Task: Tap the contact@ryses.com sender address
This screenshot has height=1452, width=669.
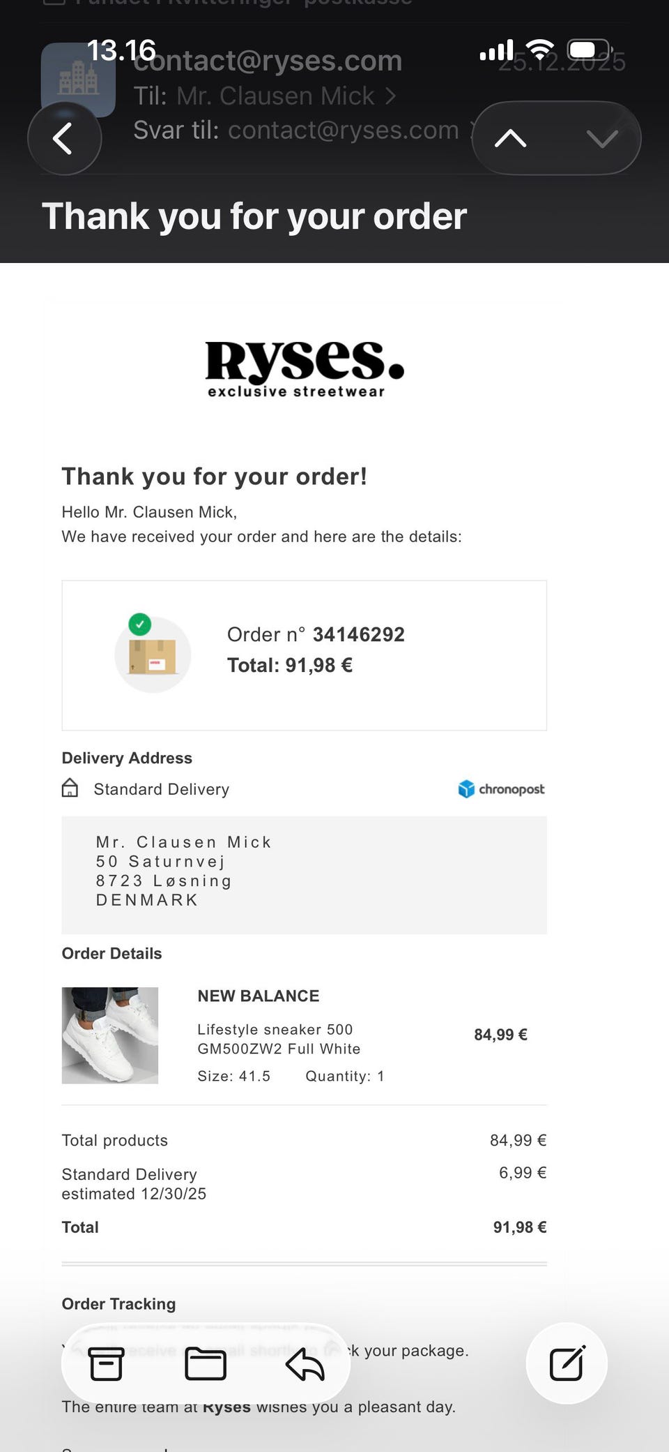Action: point(268,61)
